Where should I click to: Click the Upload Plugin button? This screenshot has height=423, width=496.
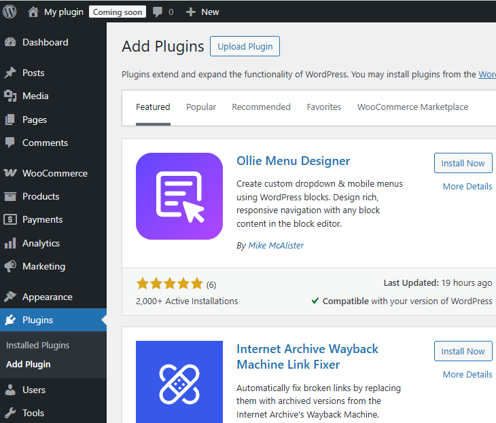click(245, 46)
